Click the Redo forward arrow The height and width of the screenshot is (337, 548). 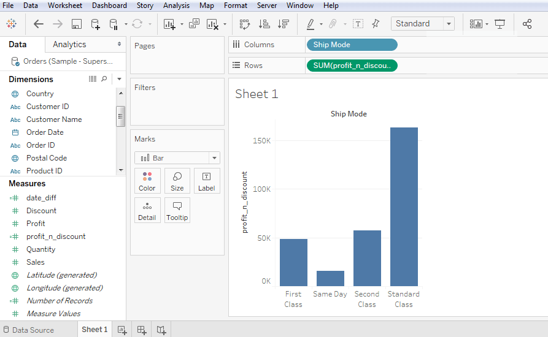point(57,24)
